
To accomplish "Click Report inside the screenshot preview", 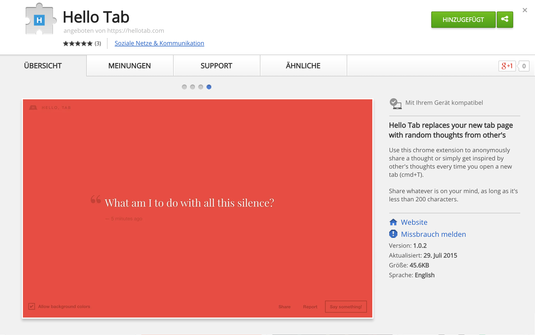I will 310,307.
